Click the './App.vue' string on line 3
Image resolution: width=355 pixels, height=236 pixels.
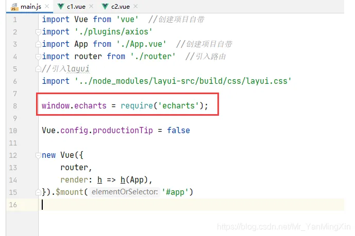pyautogui.click(x=141, y=44)
